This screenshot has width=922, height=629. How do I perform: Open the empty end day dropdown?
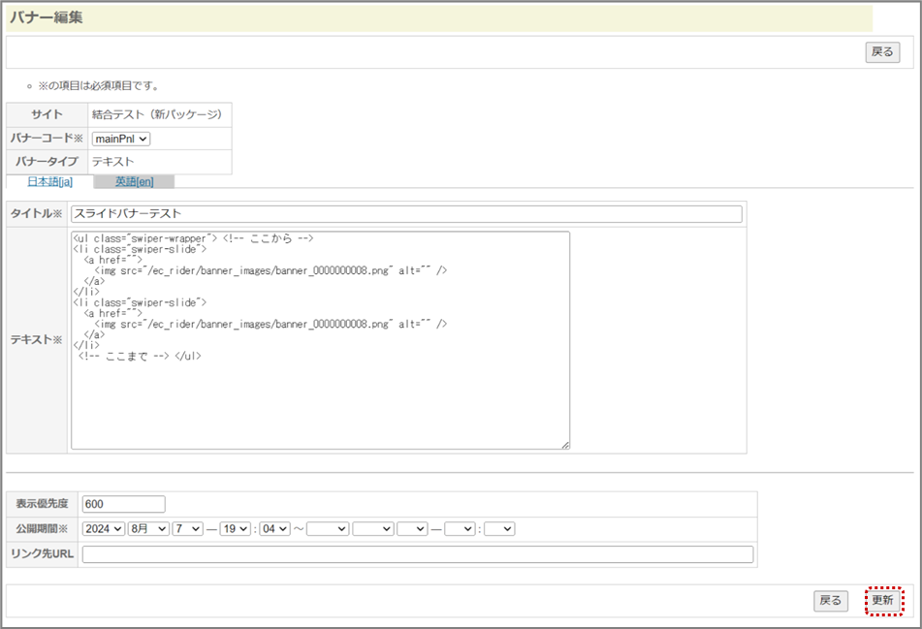point(412,529)
